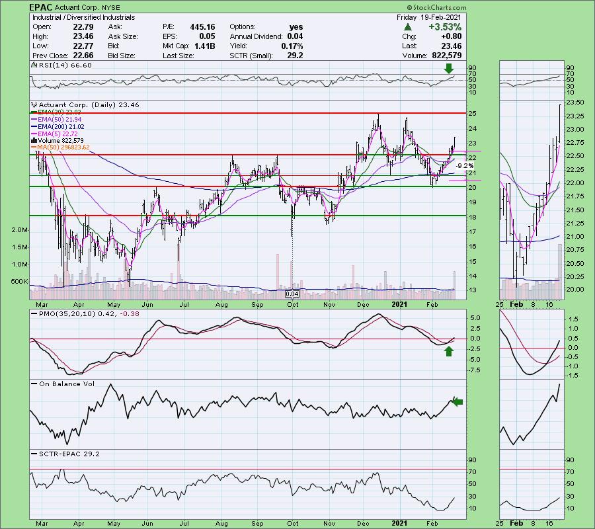
Task: Select the SCTR (Small) label in header
Action: (251, 56)
